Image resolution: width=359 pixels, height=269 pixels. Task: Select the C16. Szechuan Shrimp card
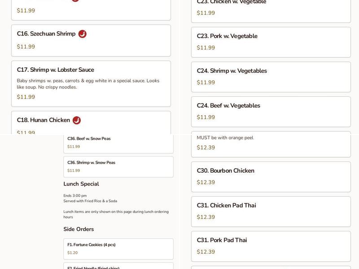coord(91,40)
